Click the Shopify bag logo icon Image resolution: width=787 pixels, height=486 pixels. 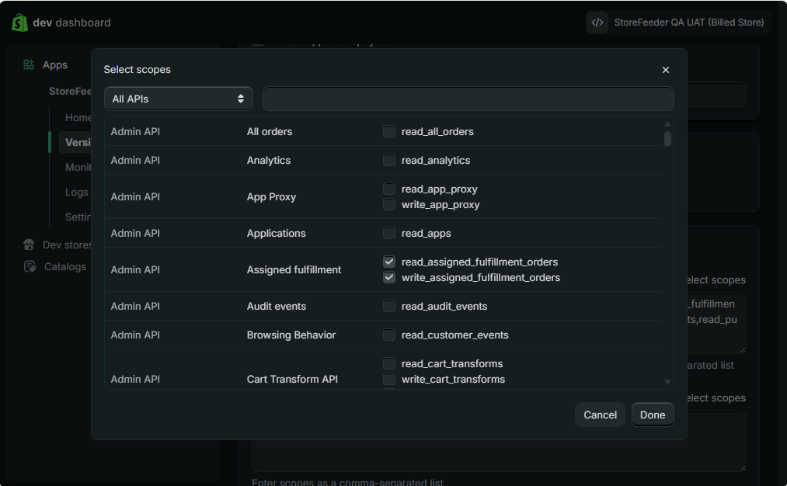tap(19, 23)
